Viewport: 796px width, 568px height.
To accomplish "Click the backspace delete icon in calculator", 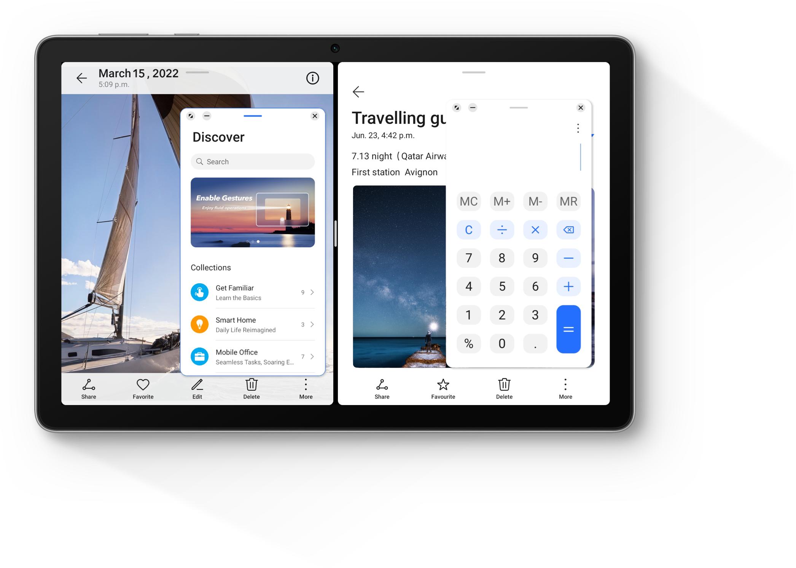I will click(567, 230).
